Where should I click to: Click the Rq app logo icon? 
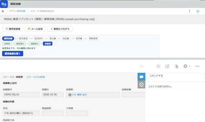pos(4,4)
